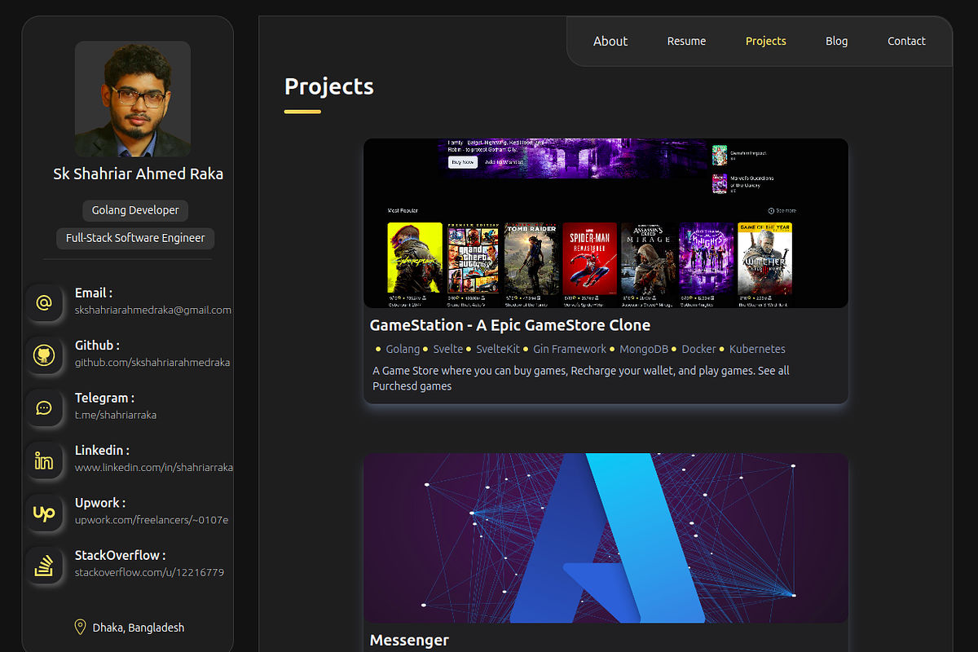Click the Cyberpunk game cover in screenshot

click(415, 258)
